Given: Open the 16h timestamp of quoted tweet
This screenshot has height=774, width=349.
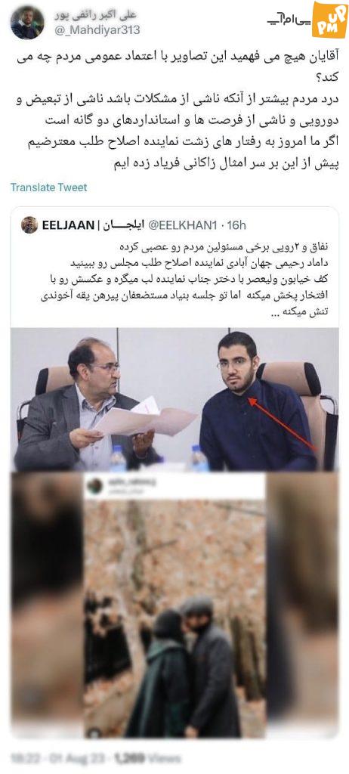Looking at the screenshot, I should 236,225.
